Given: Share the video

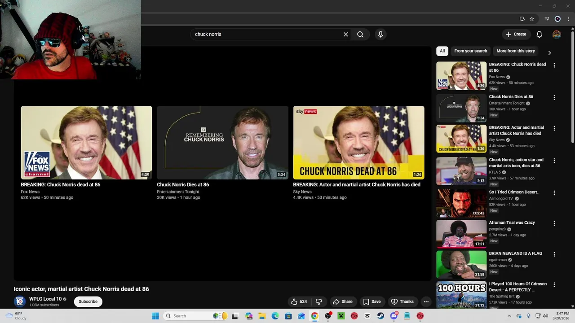Looking at the screenshot, I should pyautogui.click(x=342, y=301).
